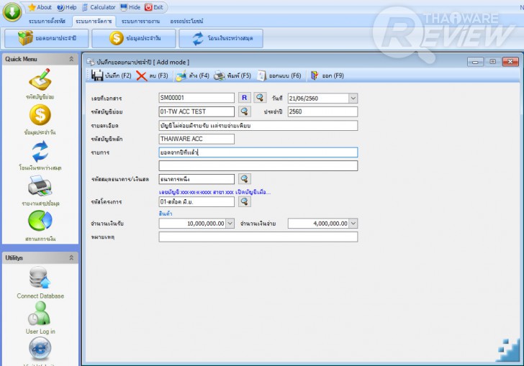524x366 pixels.
Task: Open the paid amount dropdown 4,000,000.00
Action: (x=353, y=224)
